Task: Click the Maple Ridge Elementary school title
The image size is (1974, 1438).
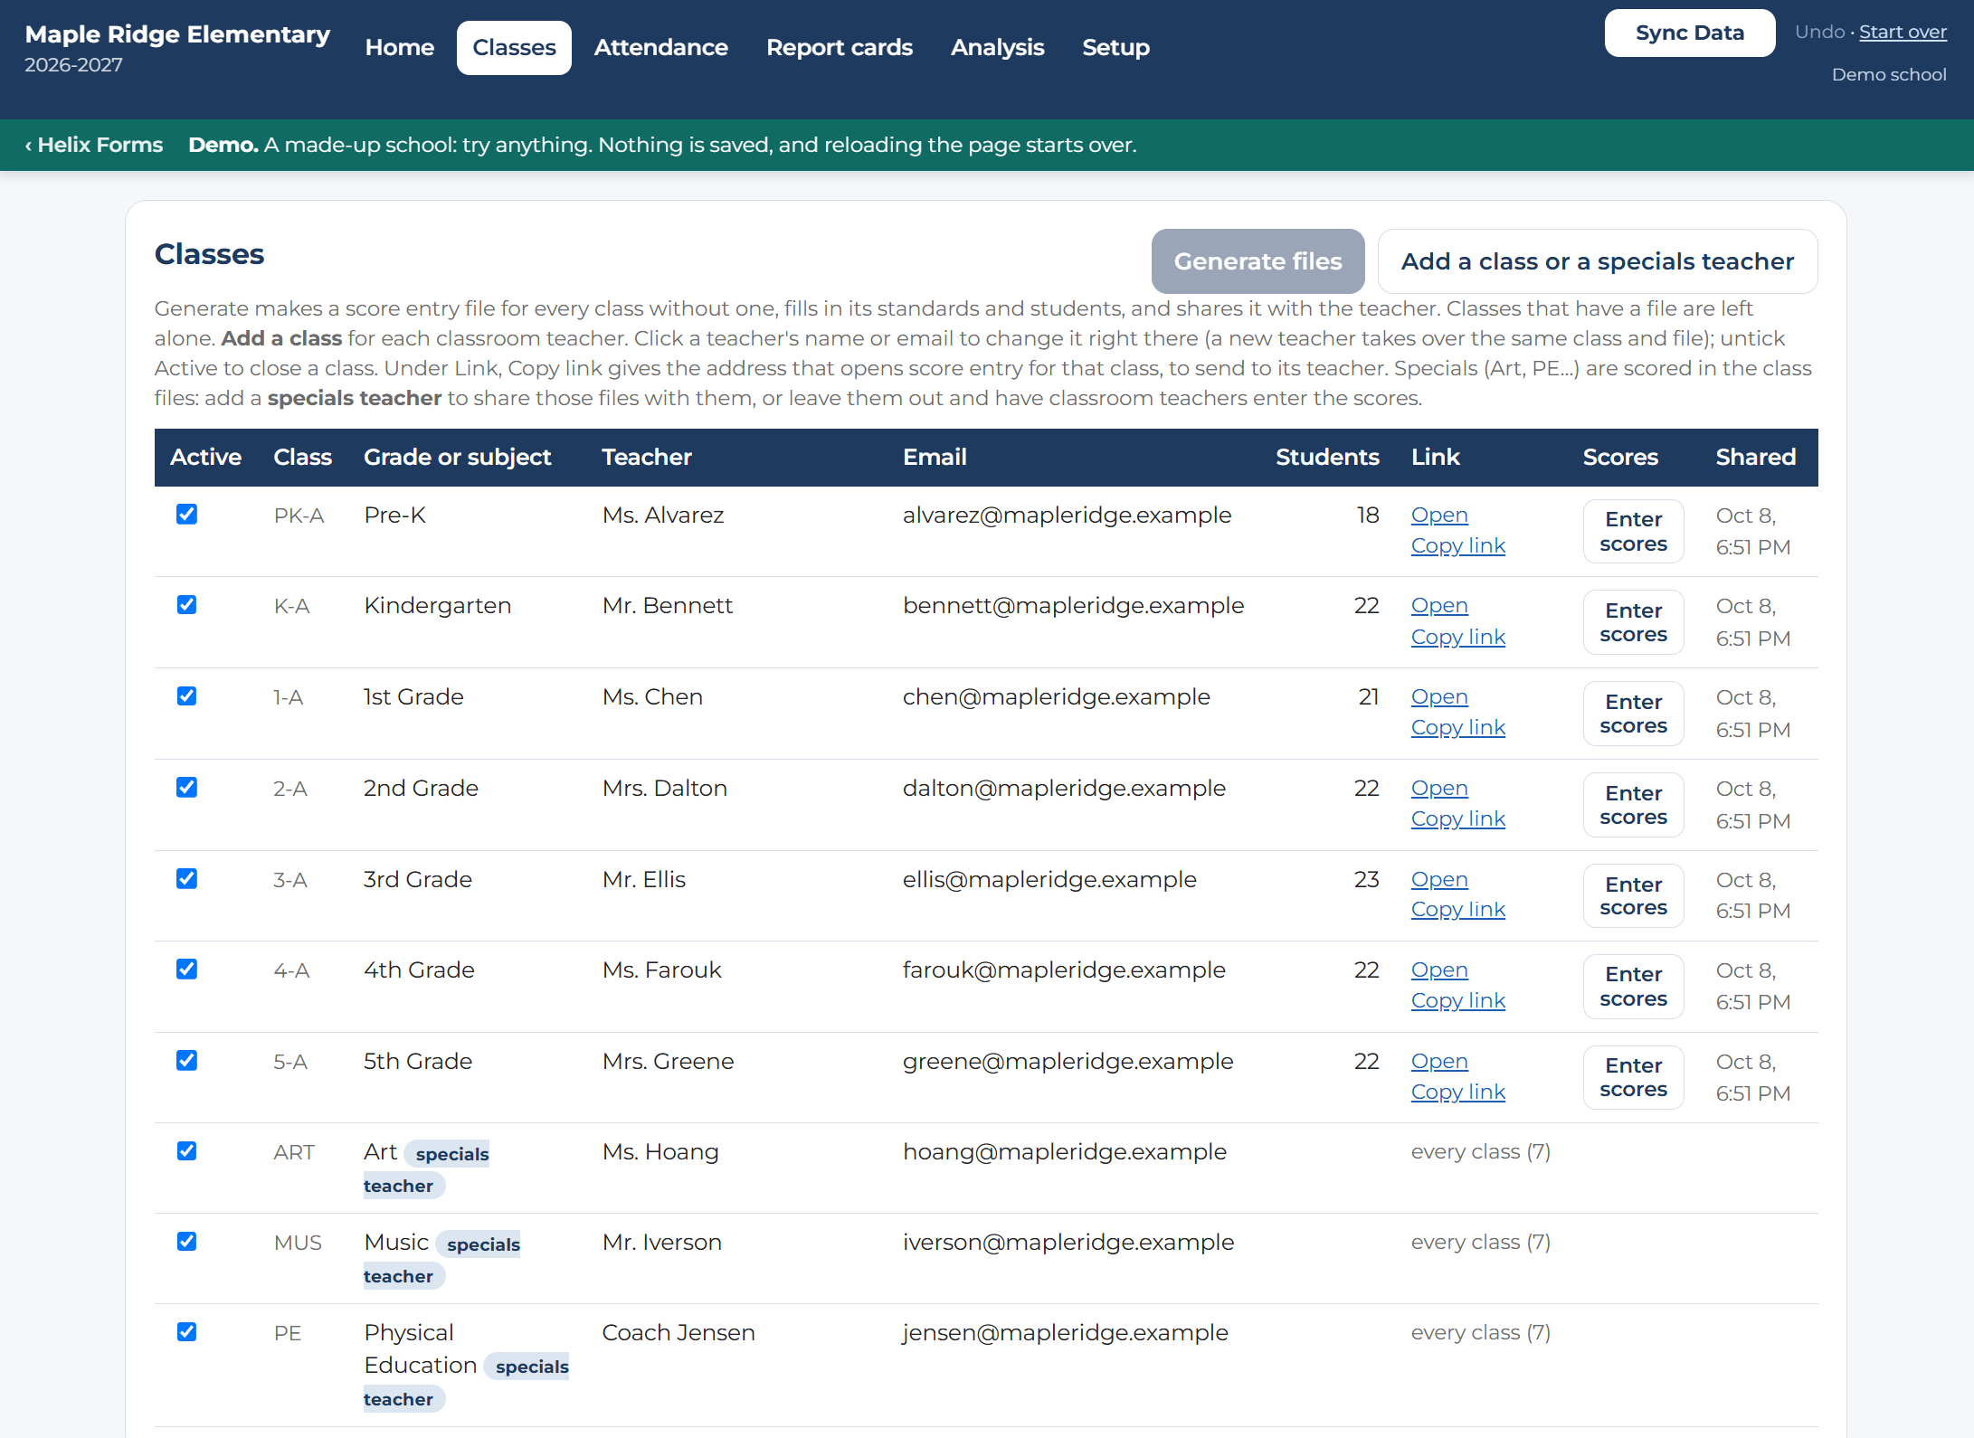Action: pyautogui.click(x=177, y=34)
